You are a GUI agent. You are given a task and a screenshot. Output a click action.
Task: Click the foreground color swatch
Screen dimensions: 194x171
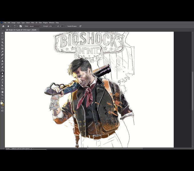pos(1,103)
